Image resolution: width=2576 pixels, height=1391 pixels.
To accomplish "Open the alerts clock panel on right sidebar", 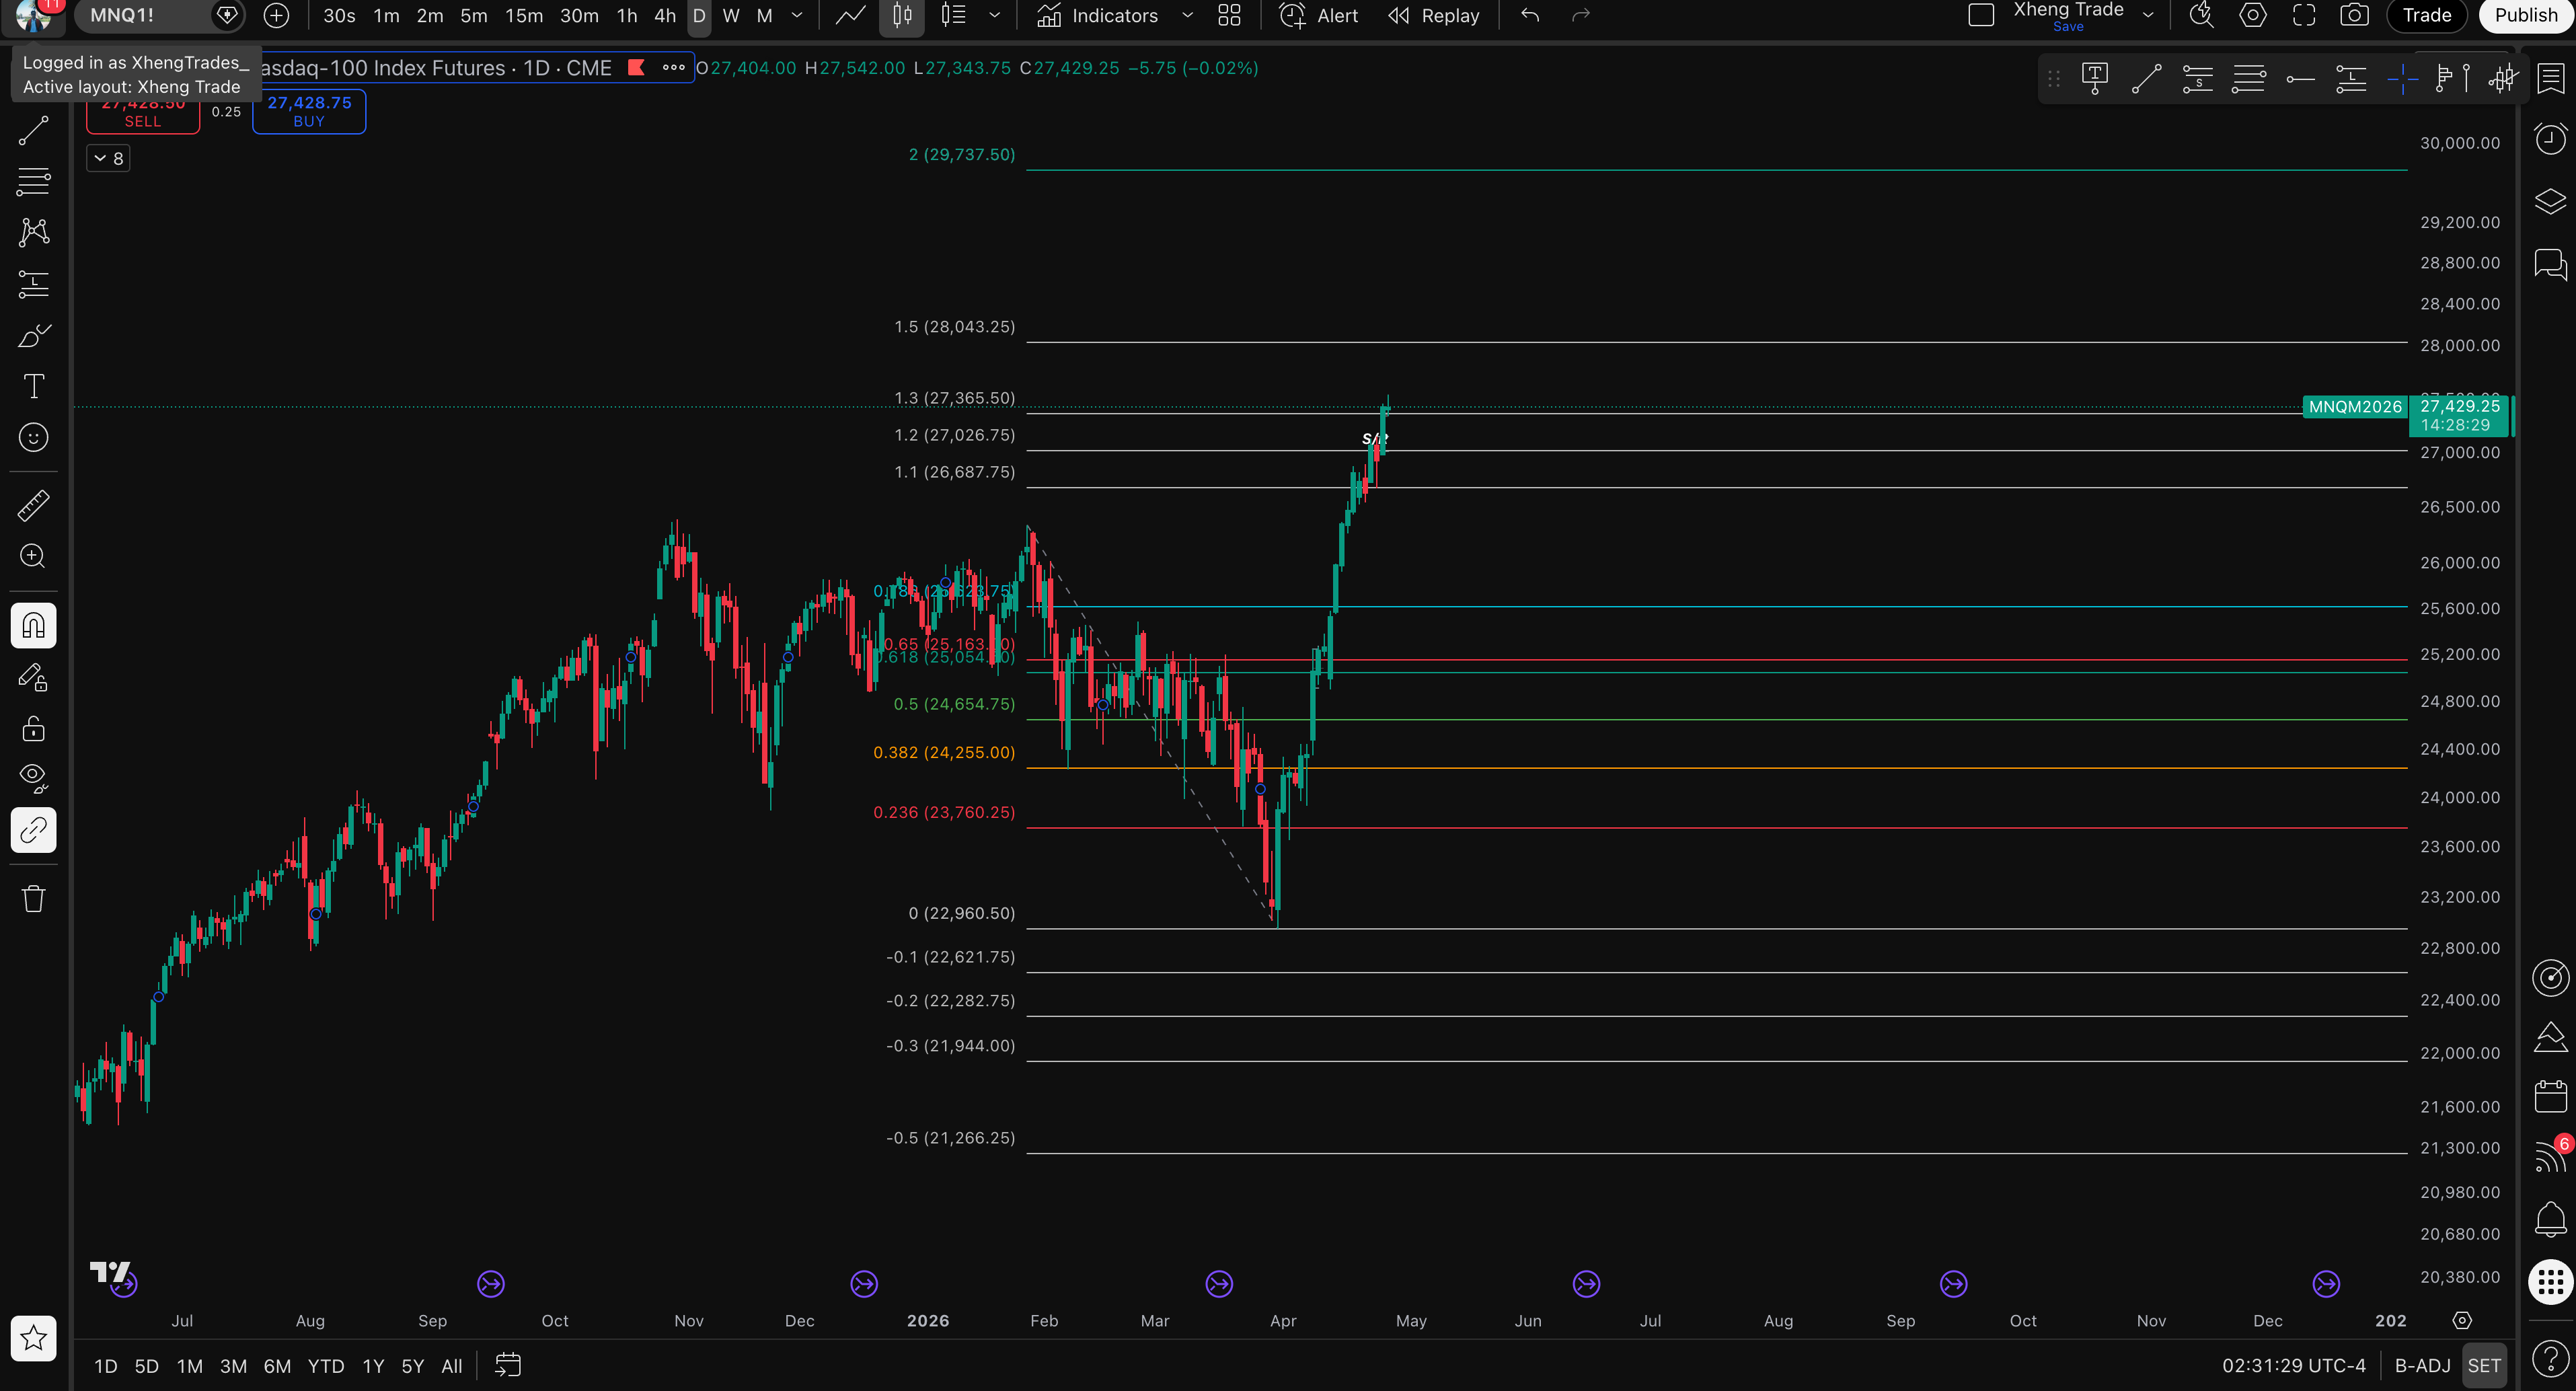I will click(2550, 138).
